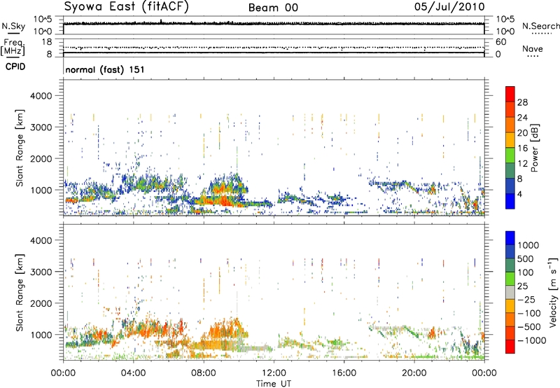Click the yellow 16-20 dB Power colorbar segment
Image resolution: width=560 pixels, height=388 pixels.
(x=510, y=139)
